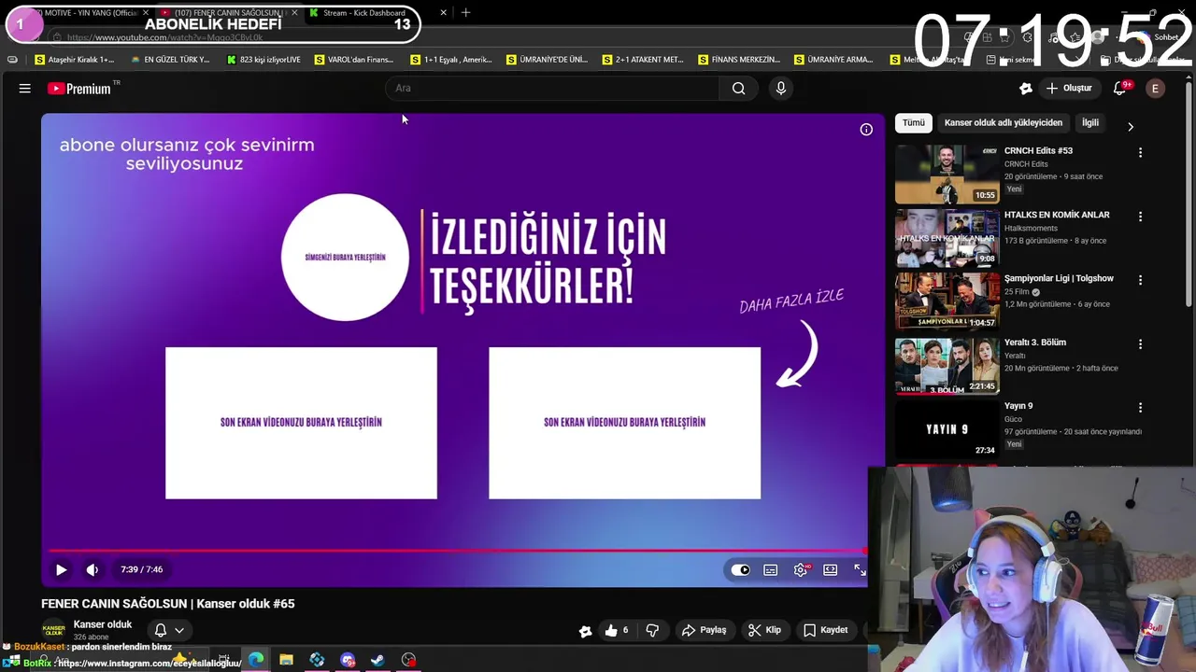Screen dimensions: 1196x672
Task: Click the sparkle Ask icon beside like button
Action: (585, 631)
